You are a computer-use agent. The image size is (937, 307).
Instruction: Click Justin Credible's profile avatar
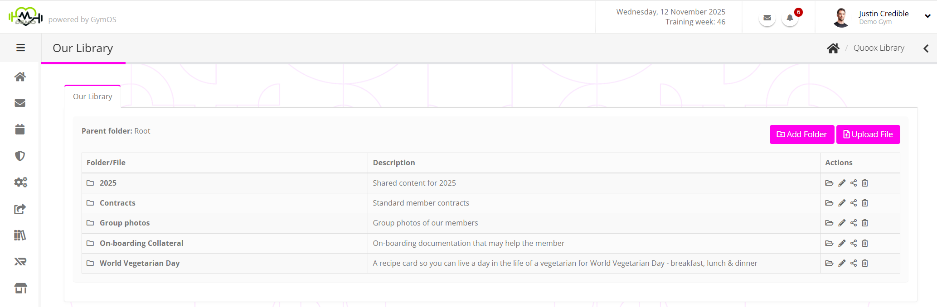click(841, 18)
